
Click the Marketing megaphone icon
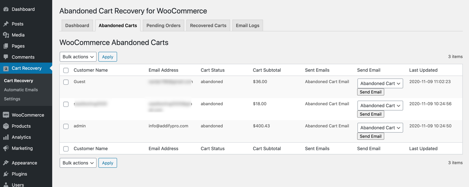[6, 148]
